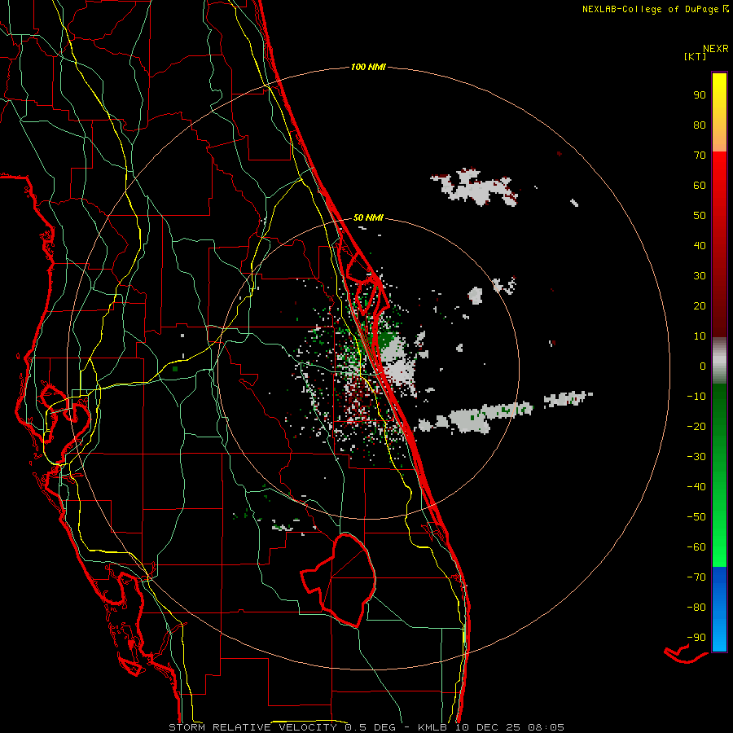
Task: Pick the blue segment of the color bar
Action: tap(719, 609)
